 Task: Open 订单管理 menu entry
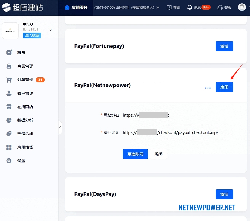pos(25,80)
